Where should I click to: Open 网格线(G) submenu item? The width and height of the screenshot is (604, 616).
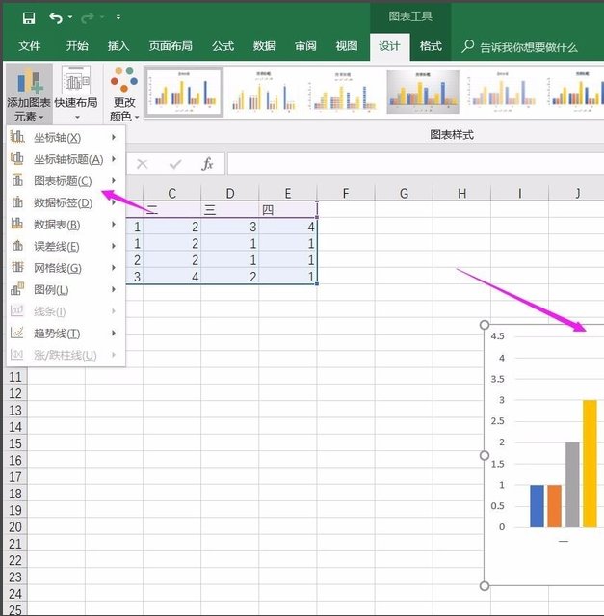click(66, 268)
